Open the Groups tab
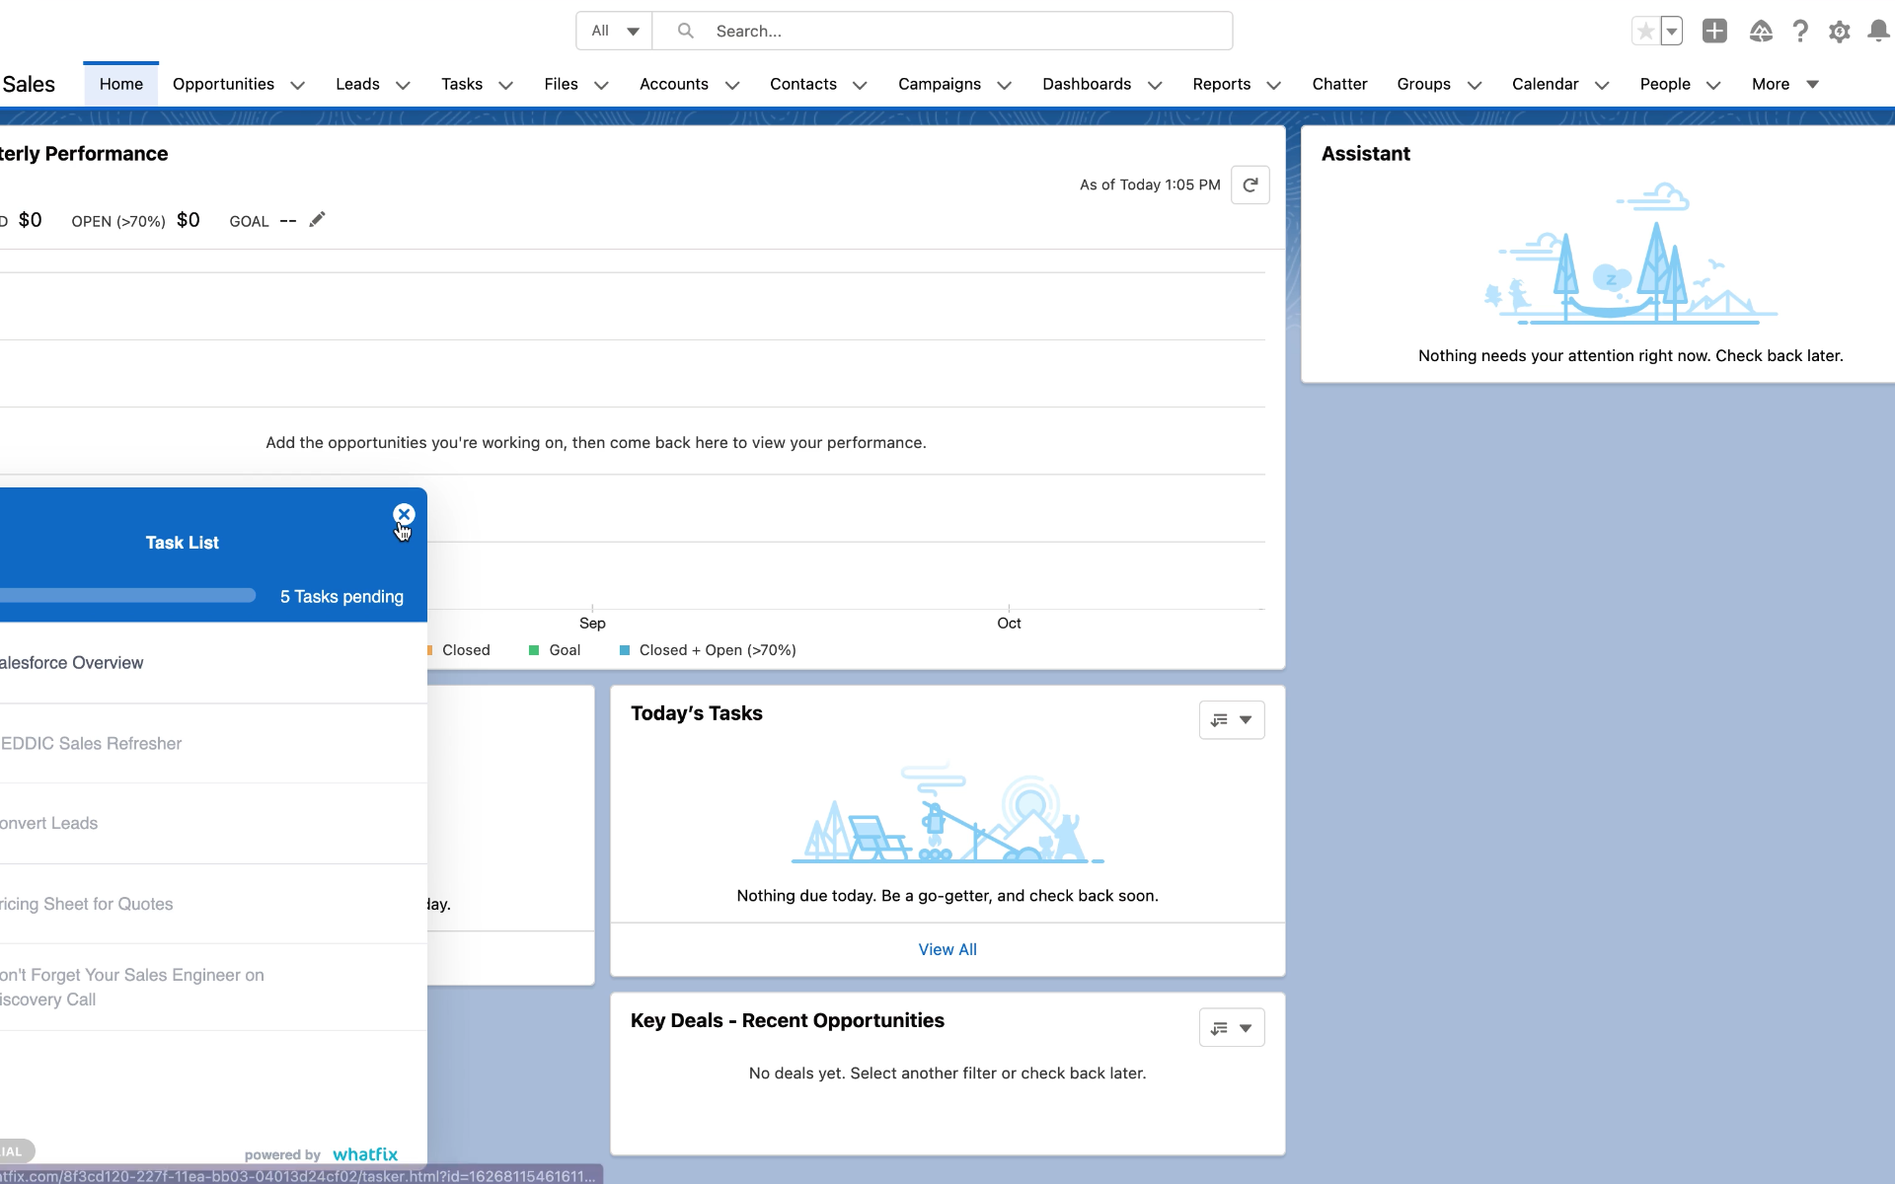 (x=1423, y=84)
